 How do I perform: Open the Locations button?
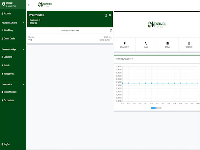point(125,45)
